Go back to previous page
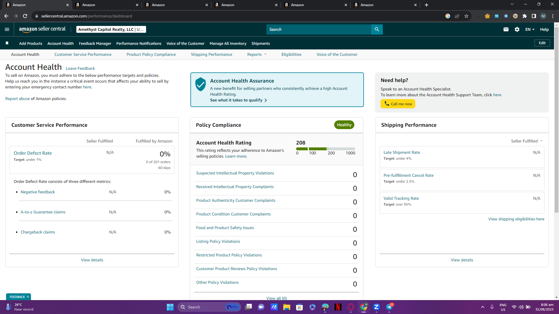The width and height of the screenshot is (559, 314). (6, 16)
